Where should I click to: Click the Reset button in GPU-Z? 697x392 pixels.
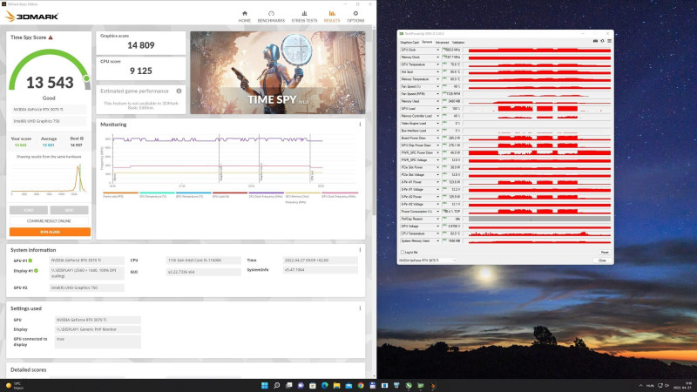604,252
